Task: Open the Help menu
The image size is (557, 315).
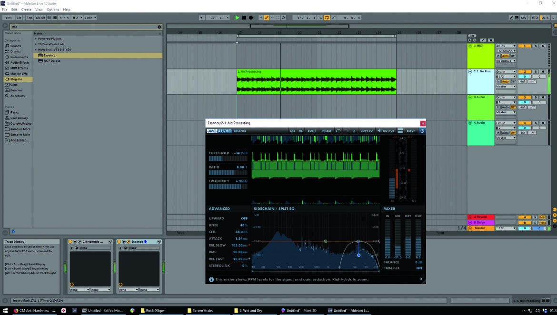Action: tap(67, 10)
